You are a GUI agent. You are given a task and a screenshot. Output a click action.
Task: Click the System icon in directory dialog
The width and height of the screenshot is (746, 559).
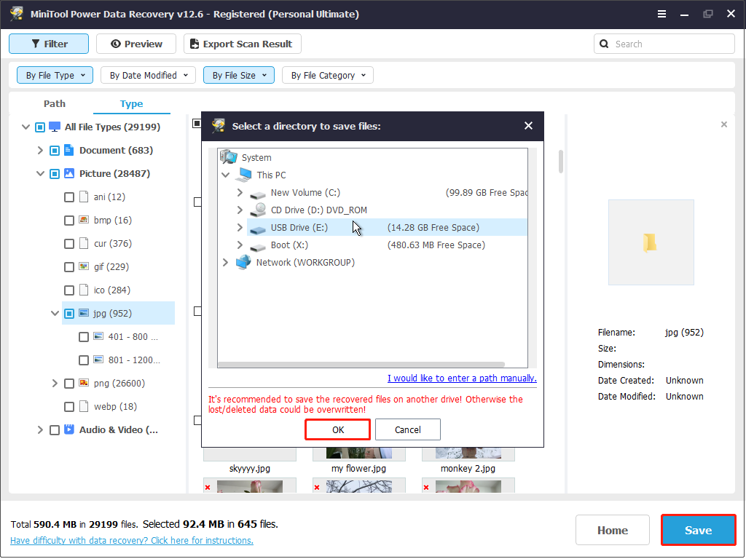pos(228,157)
